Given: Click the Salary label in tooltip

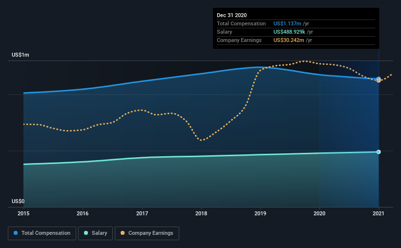Looking at the screenshot, I should point(224,32).
